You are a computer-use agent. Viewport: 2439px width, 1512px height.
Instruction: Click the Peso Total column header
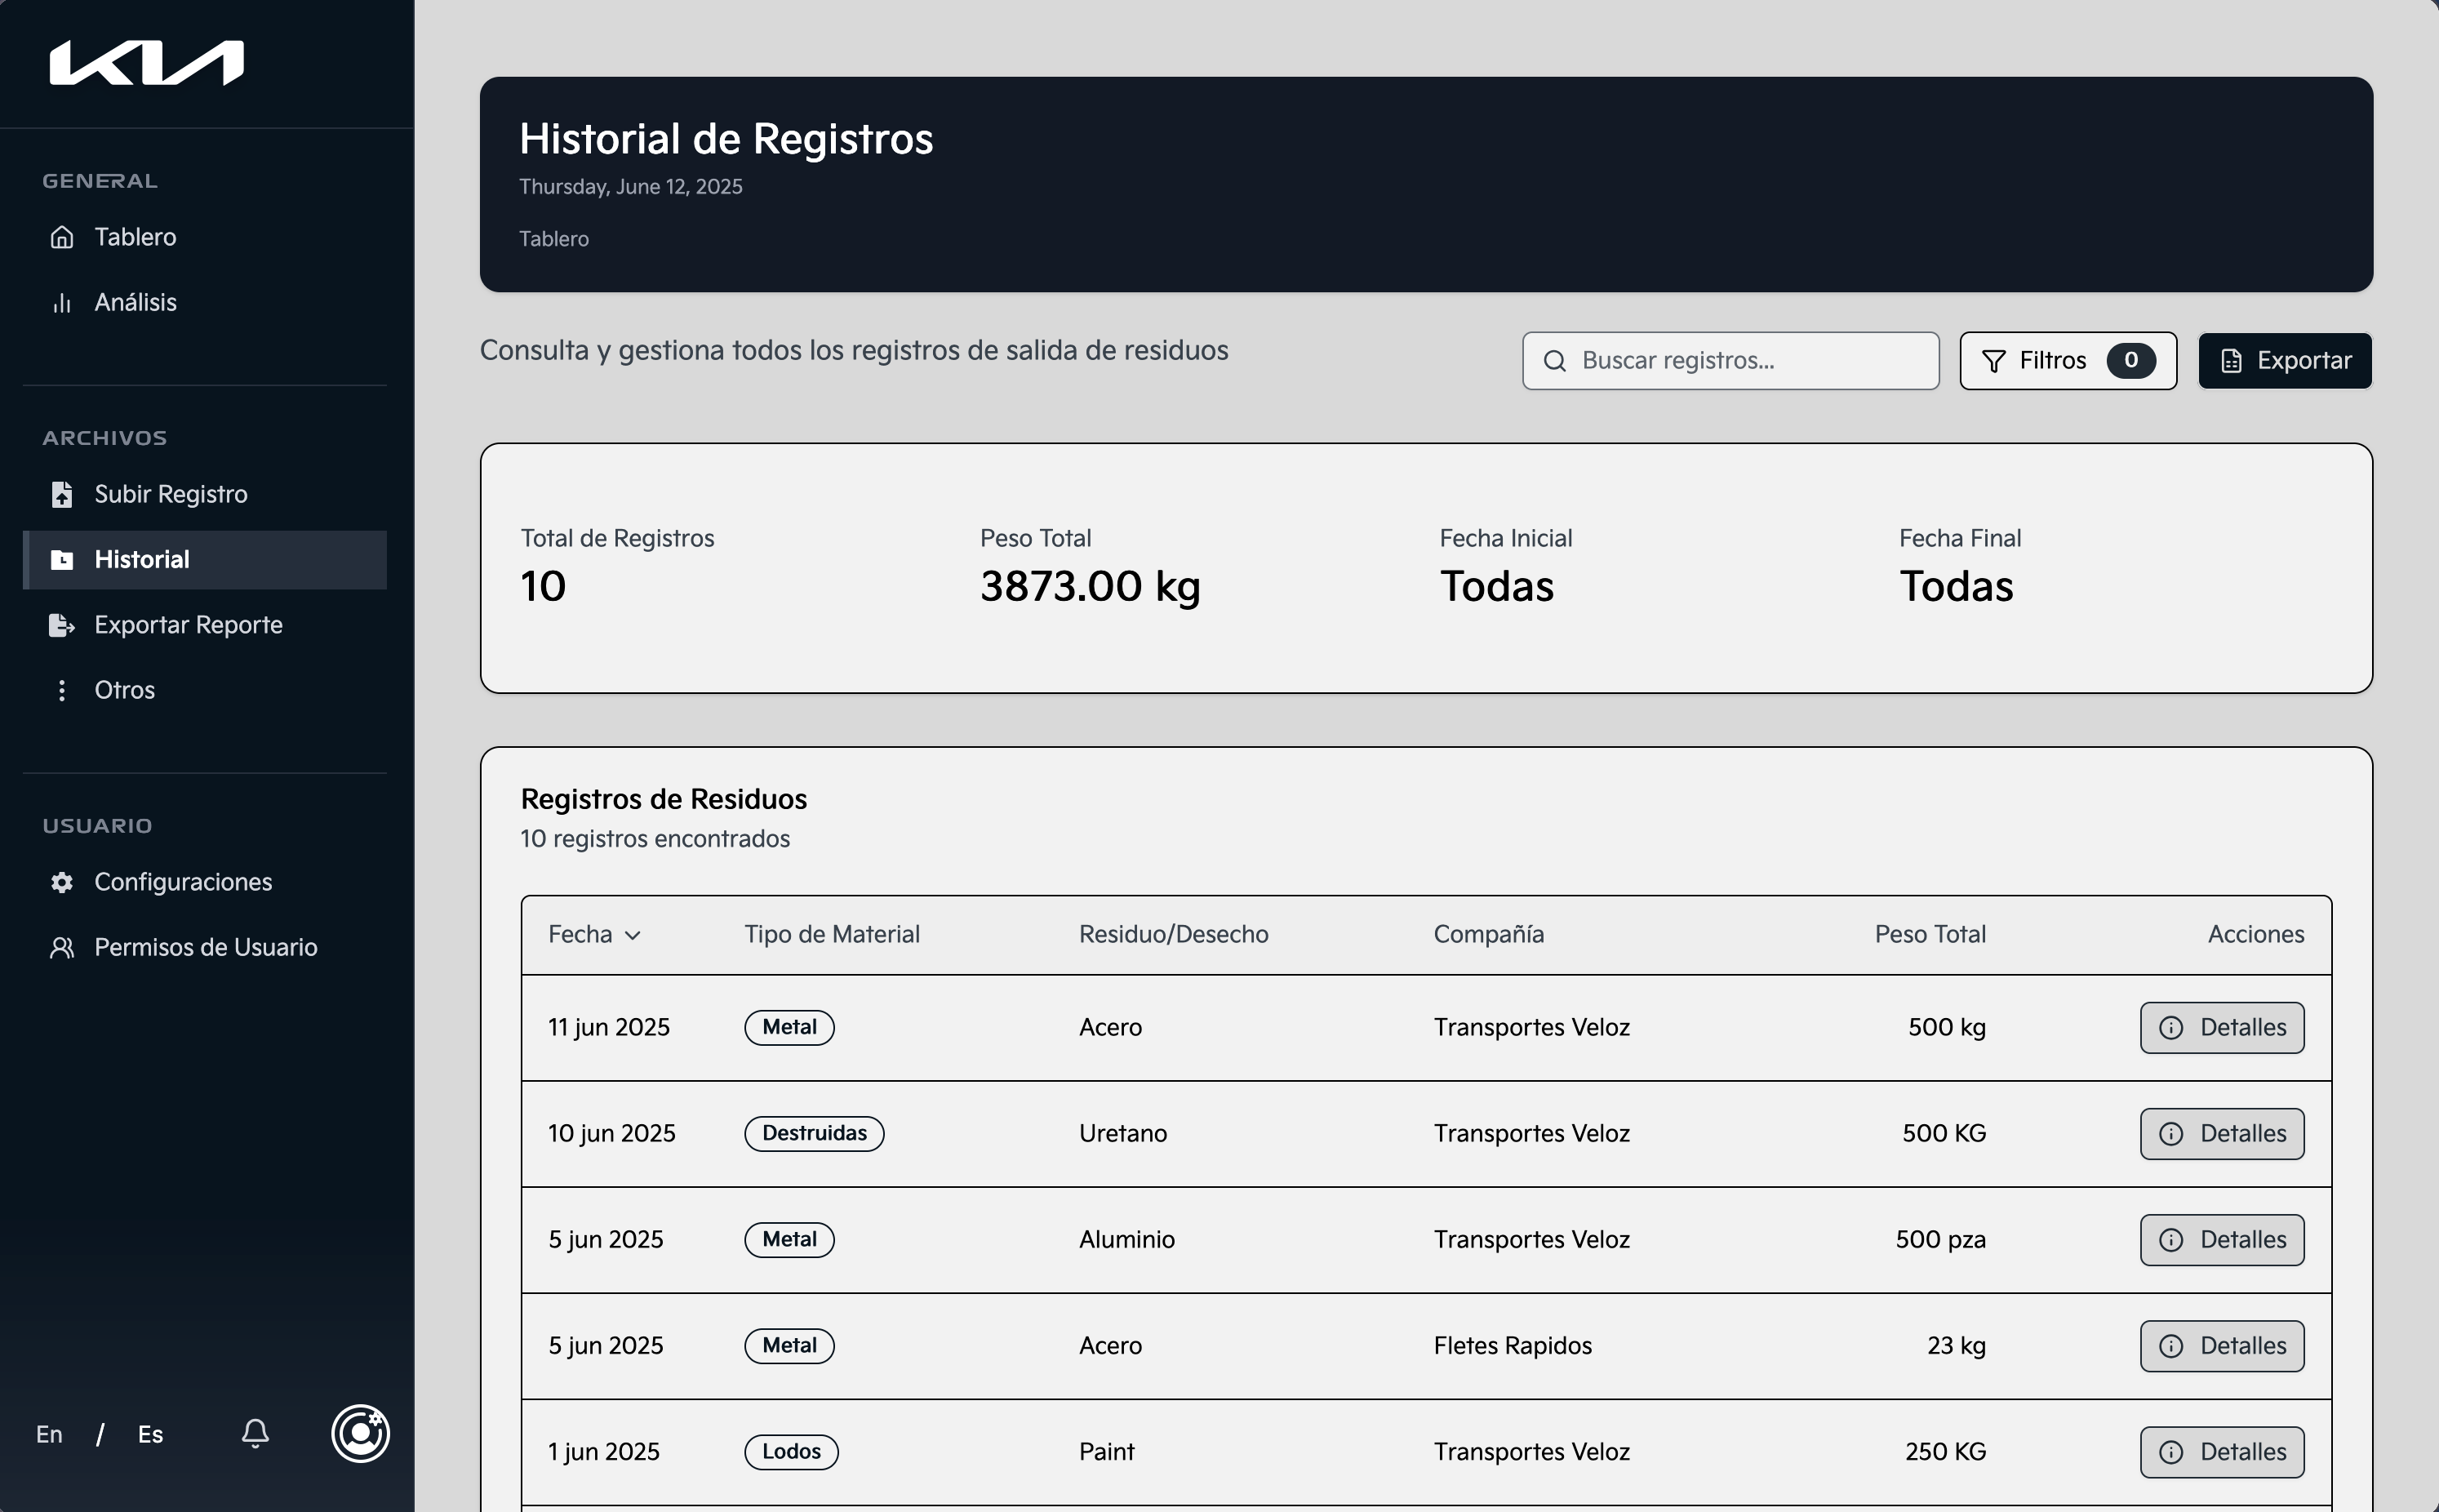tap(1929, 935)
